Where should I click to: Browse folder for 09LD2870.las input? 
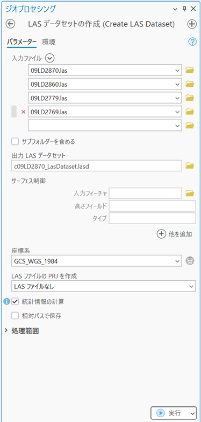[x=190, y=70]
